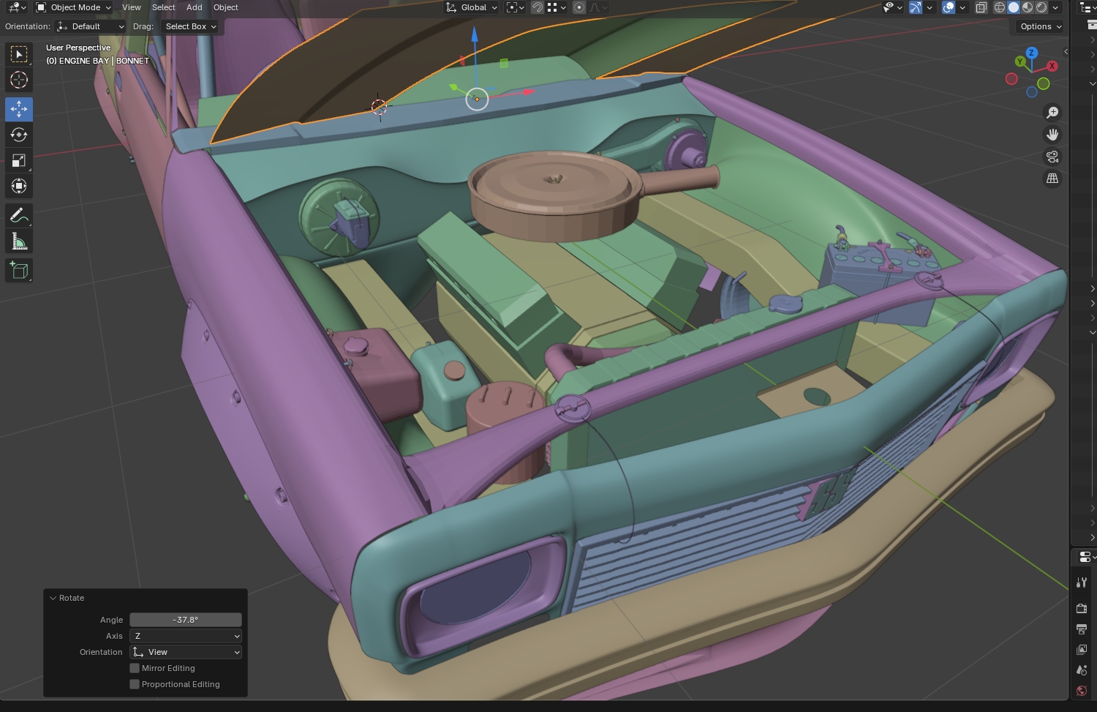The height and width of the screenshot is (712, 1097).
Task: Open the Add menu
Action: pyautogui.click(x=194, y=7)
